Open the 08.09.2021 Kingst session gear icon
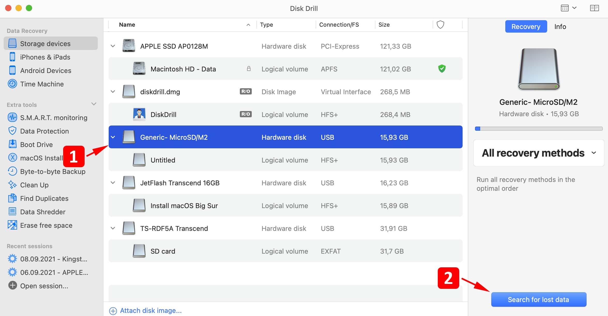Image resolution: width=608 pixels, height=316 pixels. coord(12,259)
